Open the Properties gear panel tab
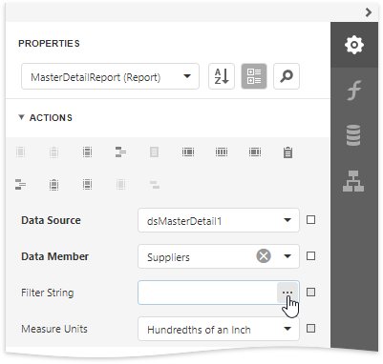The width and height of the screenshot is (383, 364). (x=354, y=45)
